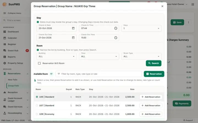Select the 107 | Standard room radio button
The image size is (198, 123).
pyautogui.click(x=37, y=106)
